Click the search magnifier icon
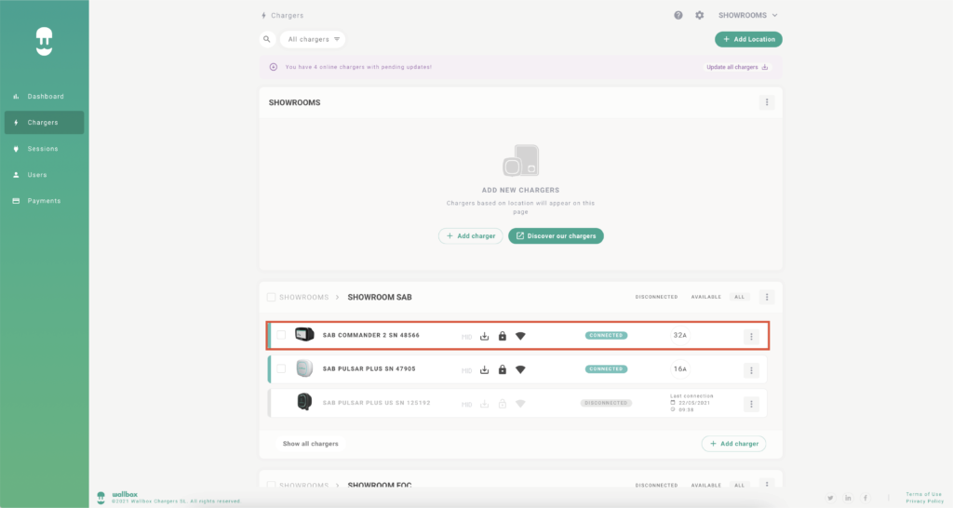The height and width of the screenshot is (508, 953). tap(267, 39)
